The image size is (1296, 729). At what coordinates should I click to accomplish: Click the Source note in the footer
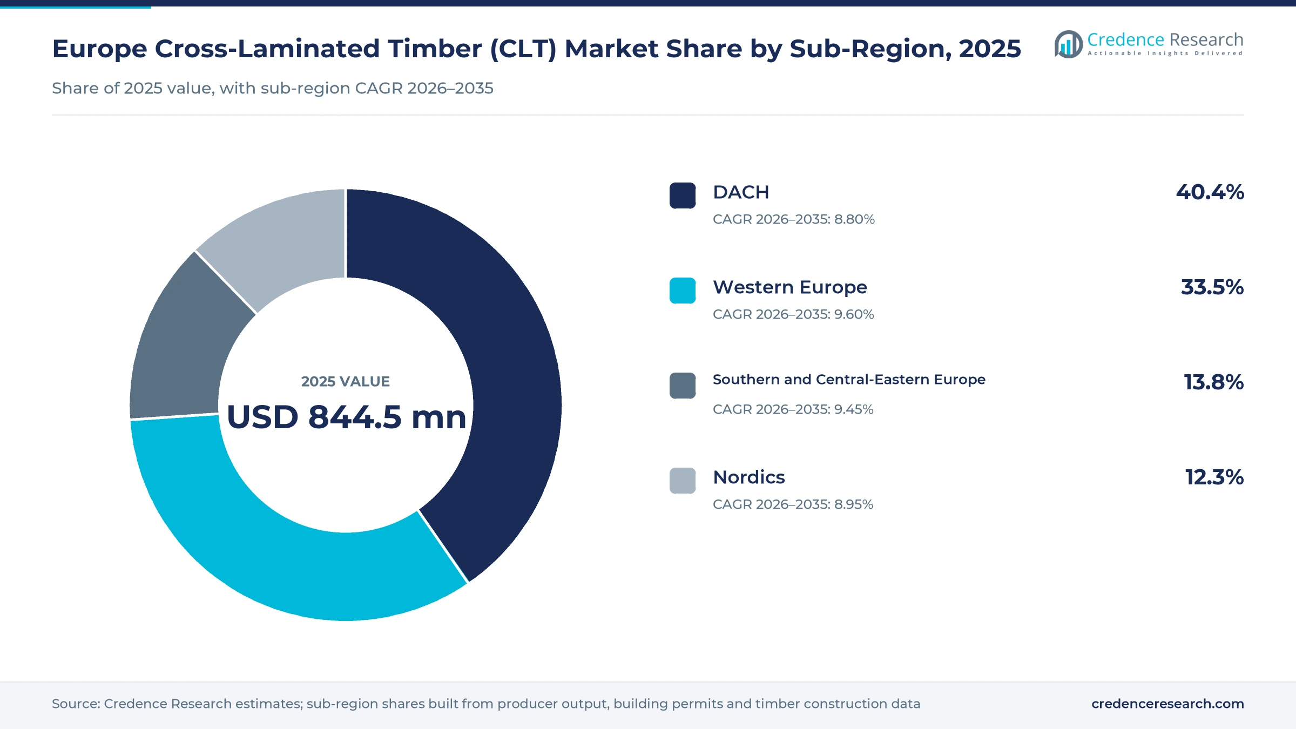(486, 704)
